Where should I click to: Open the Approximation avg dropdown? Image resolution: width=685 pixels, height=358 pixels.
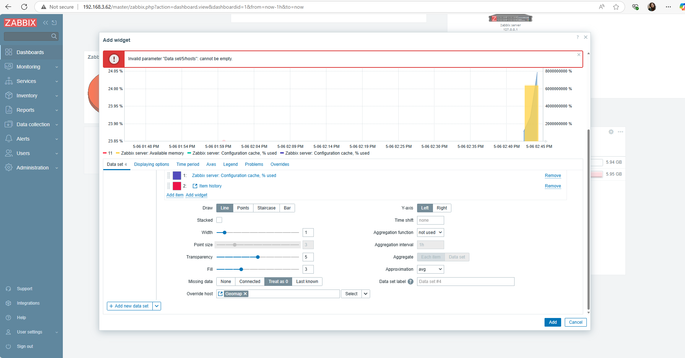(x=430, y=269)
